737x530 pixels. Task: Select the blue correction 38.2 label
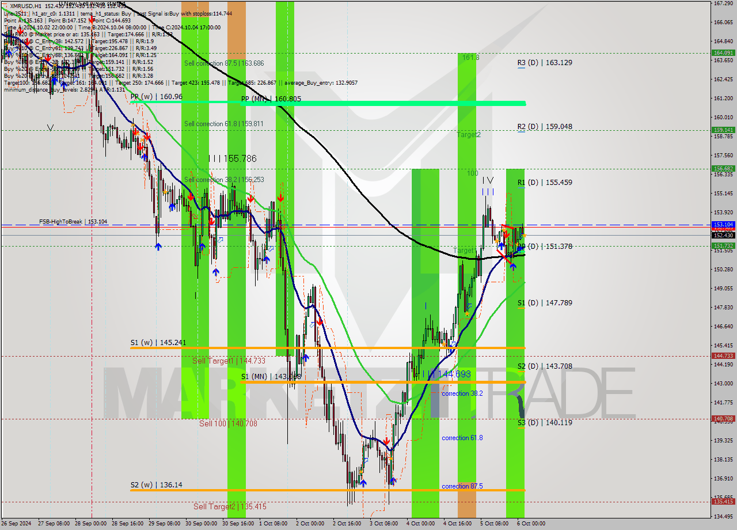click(x=462, y=393)
